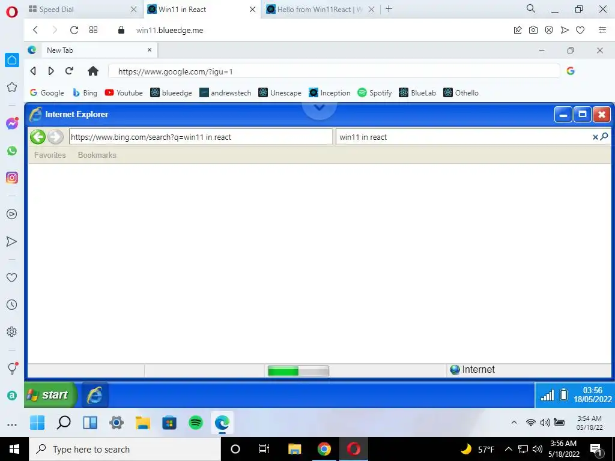
Task: Open Instagram in Opera sidebar
Action: click(12, 178)
